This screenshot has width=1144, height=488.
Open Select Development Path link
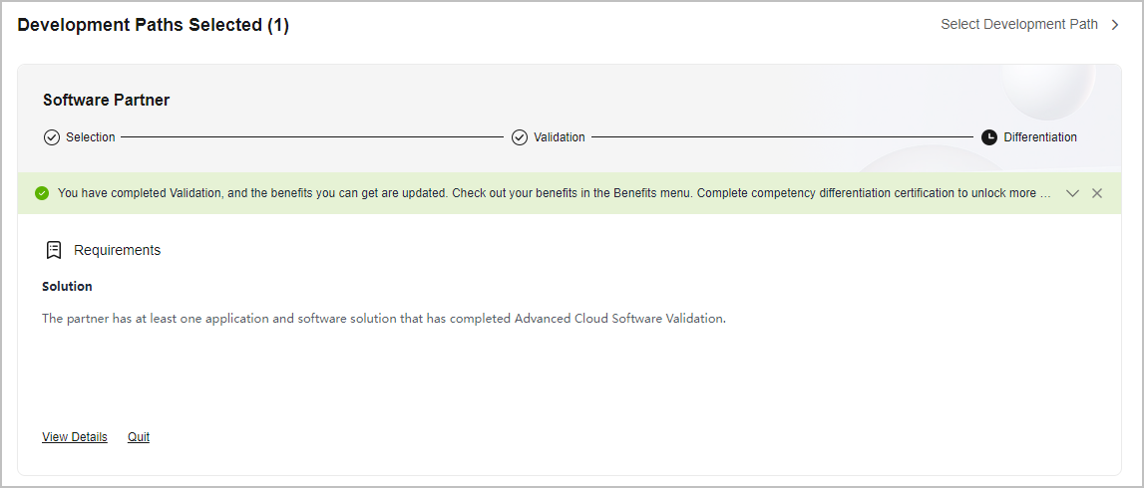pos(1019,24)
